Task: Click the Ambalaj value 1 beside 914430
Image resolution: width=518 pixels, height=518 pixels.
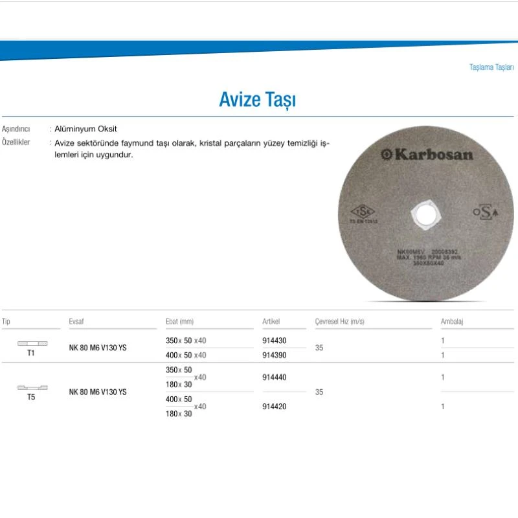Action: (443, 341)
